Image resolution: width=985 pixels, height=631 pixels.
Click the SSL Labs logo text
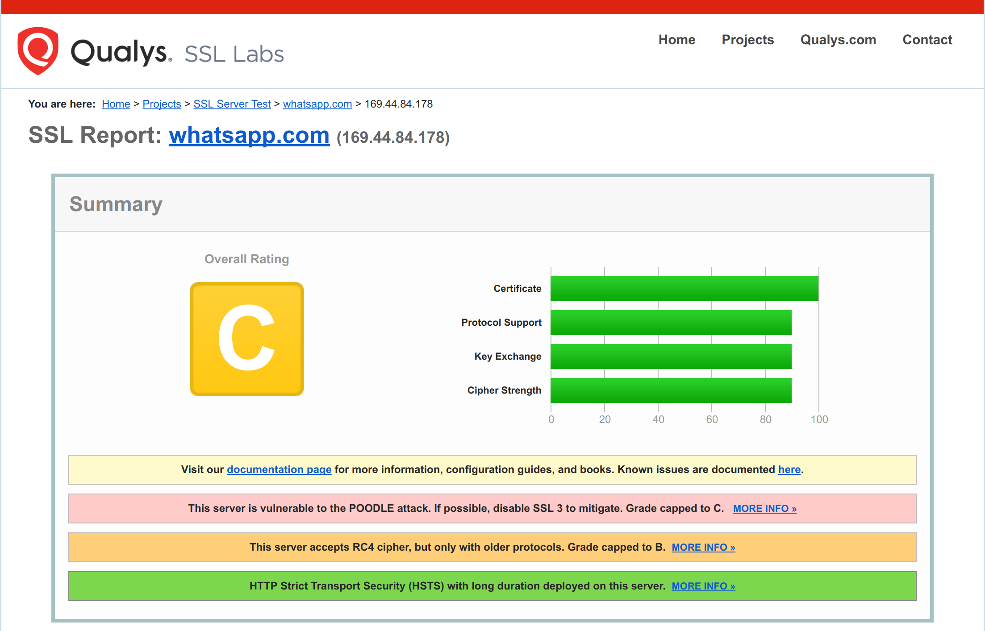[x=234, y=54]
